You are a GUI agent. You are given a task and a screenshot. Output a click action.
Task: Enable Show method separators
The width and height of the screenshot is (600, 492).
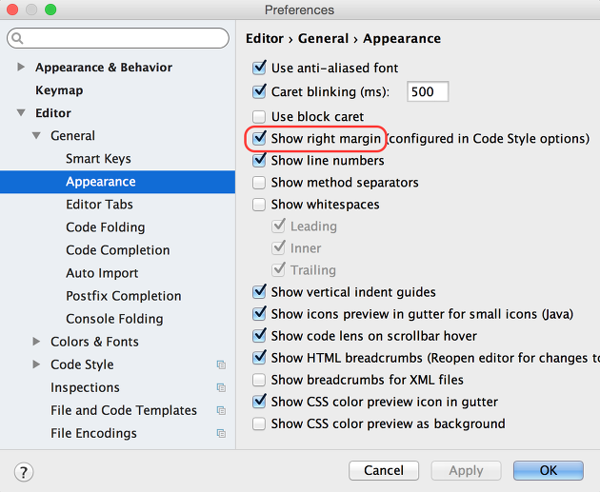[259, 183]
